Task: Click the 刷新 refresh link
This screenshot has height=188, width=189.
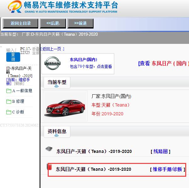Action: (x=19, y=83)
